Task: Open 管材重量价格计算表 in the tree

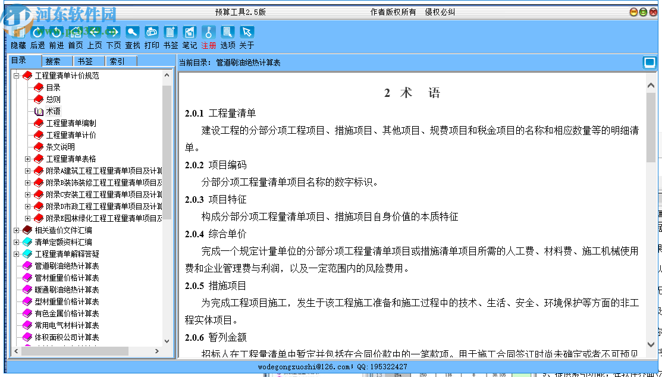Action: pyautogui.click(x=67, y=278)
